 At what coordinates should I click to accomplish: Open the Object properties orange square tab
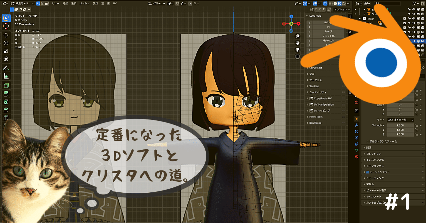tap(356, 118)
